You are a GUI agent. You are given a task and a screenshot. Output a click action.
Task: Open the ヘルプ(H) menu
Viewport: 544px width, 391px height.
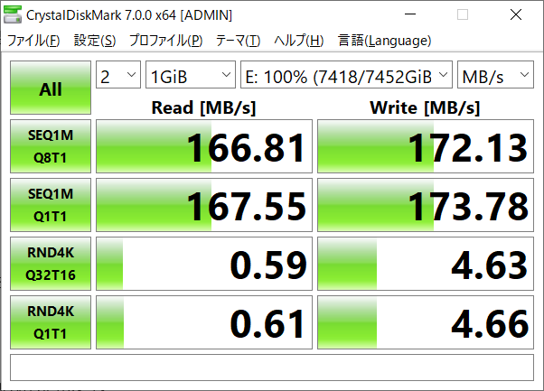299,41
